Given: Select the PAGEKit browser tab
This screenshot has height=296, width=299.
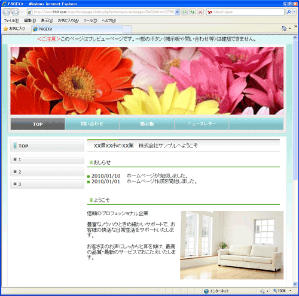Looking at the screenshot, I should 77,29.
